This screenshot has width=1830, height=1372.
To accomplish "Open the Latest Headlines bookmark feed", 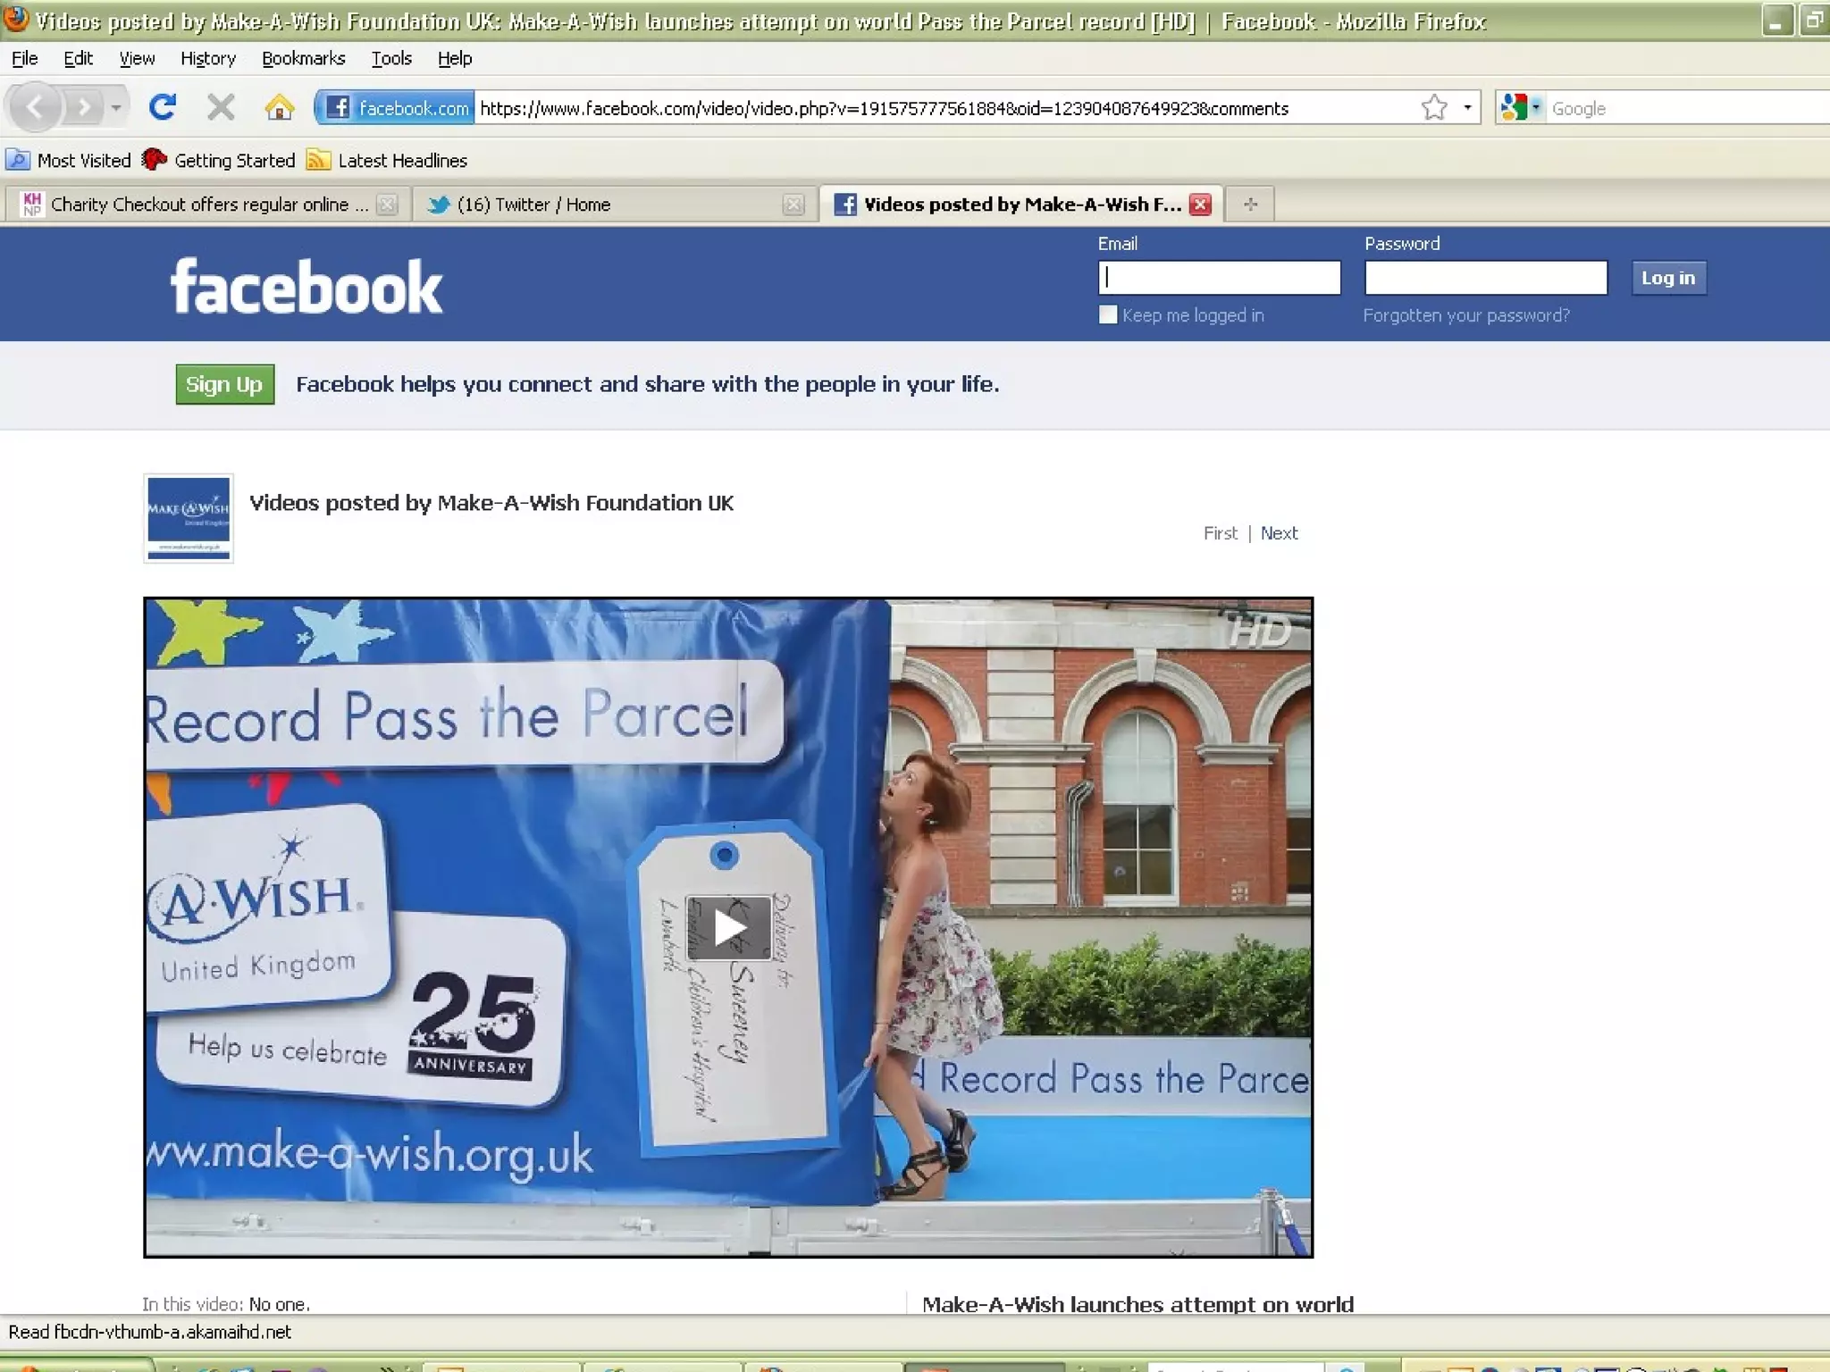I will (x=401, y=161).
